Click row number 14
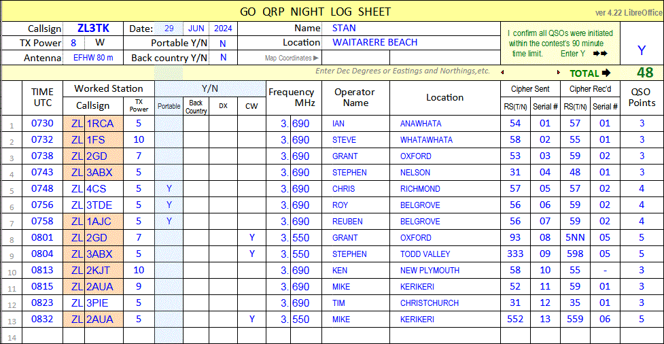 pyautogui.click(x=12, y=338)
